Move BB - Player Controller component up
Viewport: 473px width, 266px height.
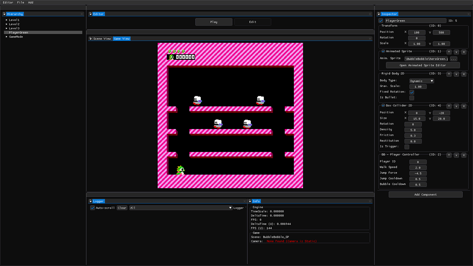(449, 155)
